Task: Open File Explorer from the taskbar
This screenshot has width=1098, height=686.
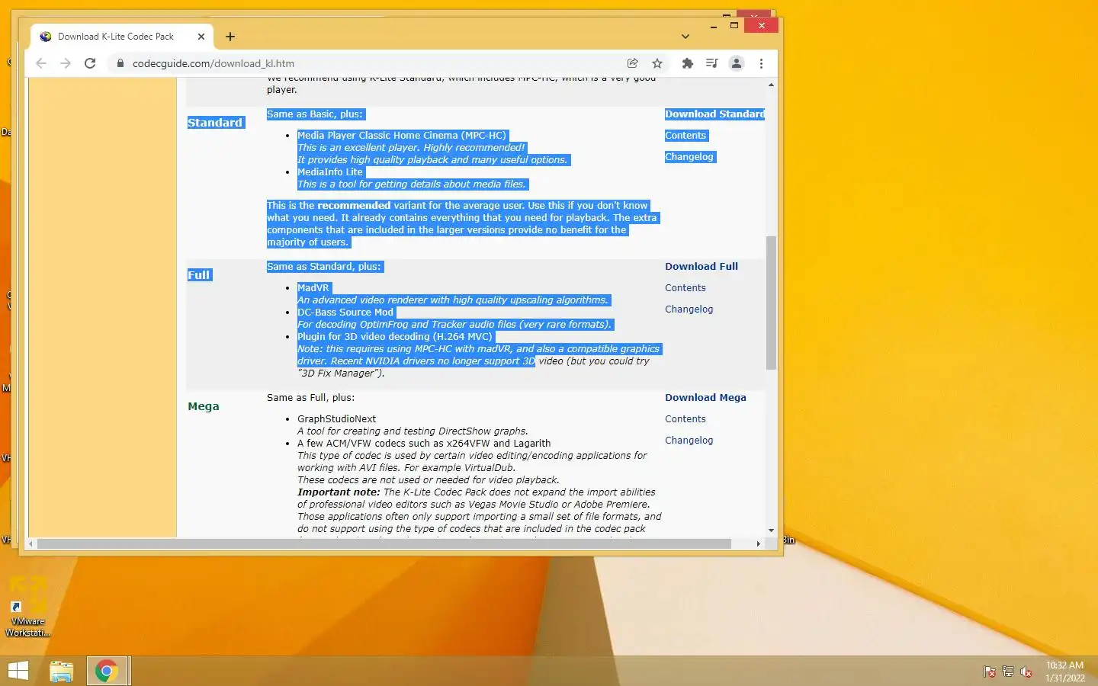Action: click(x=62, y=671)
